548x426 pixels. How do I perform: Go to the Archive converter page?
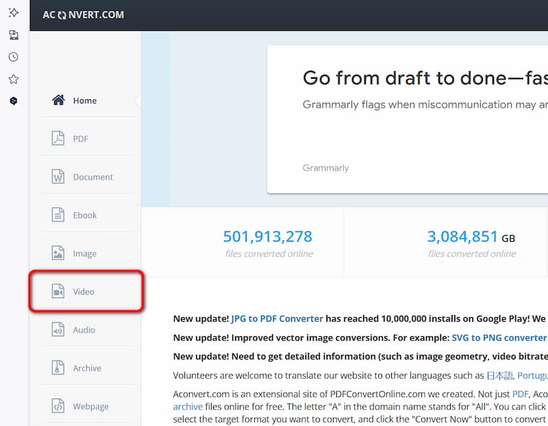click(x=87, y=368)
